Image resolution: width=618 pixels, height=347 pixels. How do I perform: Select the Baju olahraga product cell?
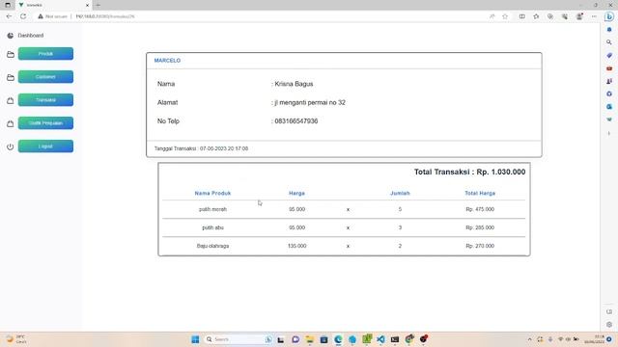(x=212, y=246)
